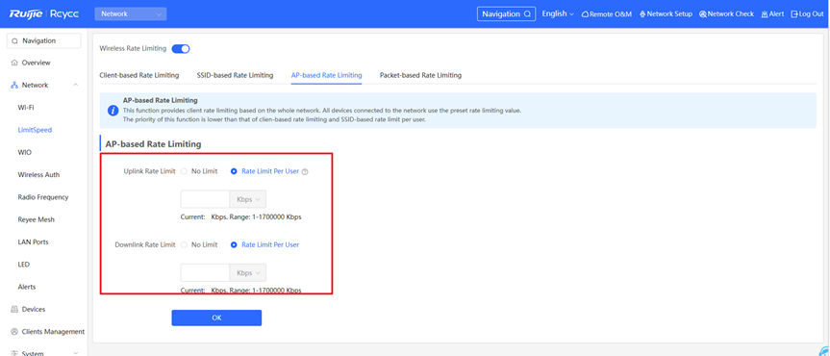Click the Network Setup icon

[642, 14]
